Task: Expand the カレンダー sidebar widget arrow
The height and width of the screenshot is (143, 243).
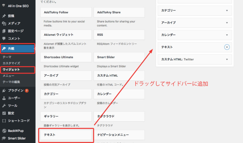Action: pyautogui.click(x=227, y=35)
